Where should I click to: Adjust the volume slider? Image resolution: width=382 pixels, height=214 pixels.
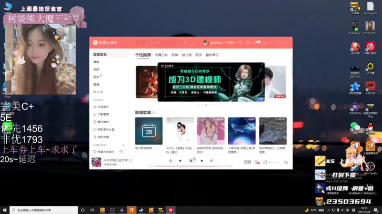pyautogui.click(x=274, y=162)
